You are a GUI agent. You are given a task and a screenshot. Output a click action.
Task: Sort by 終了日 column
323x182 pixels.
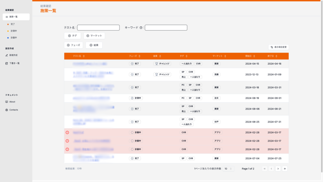[272, 56]
